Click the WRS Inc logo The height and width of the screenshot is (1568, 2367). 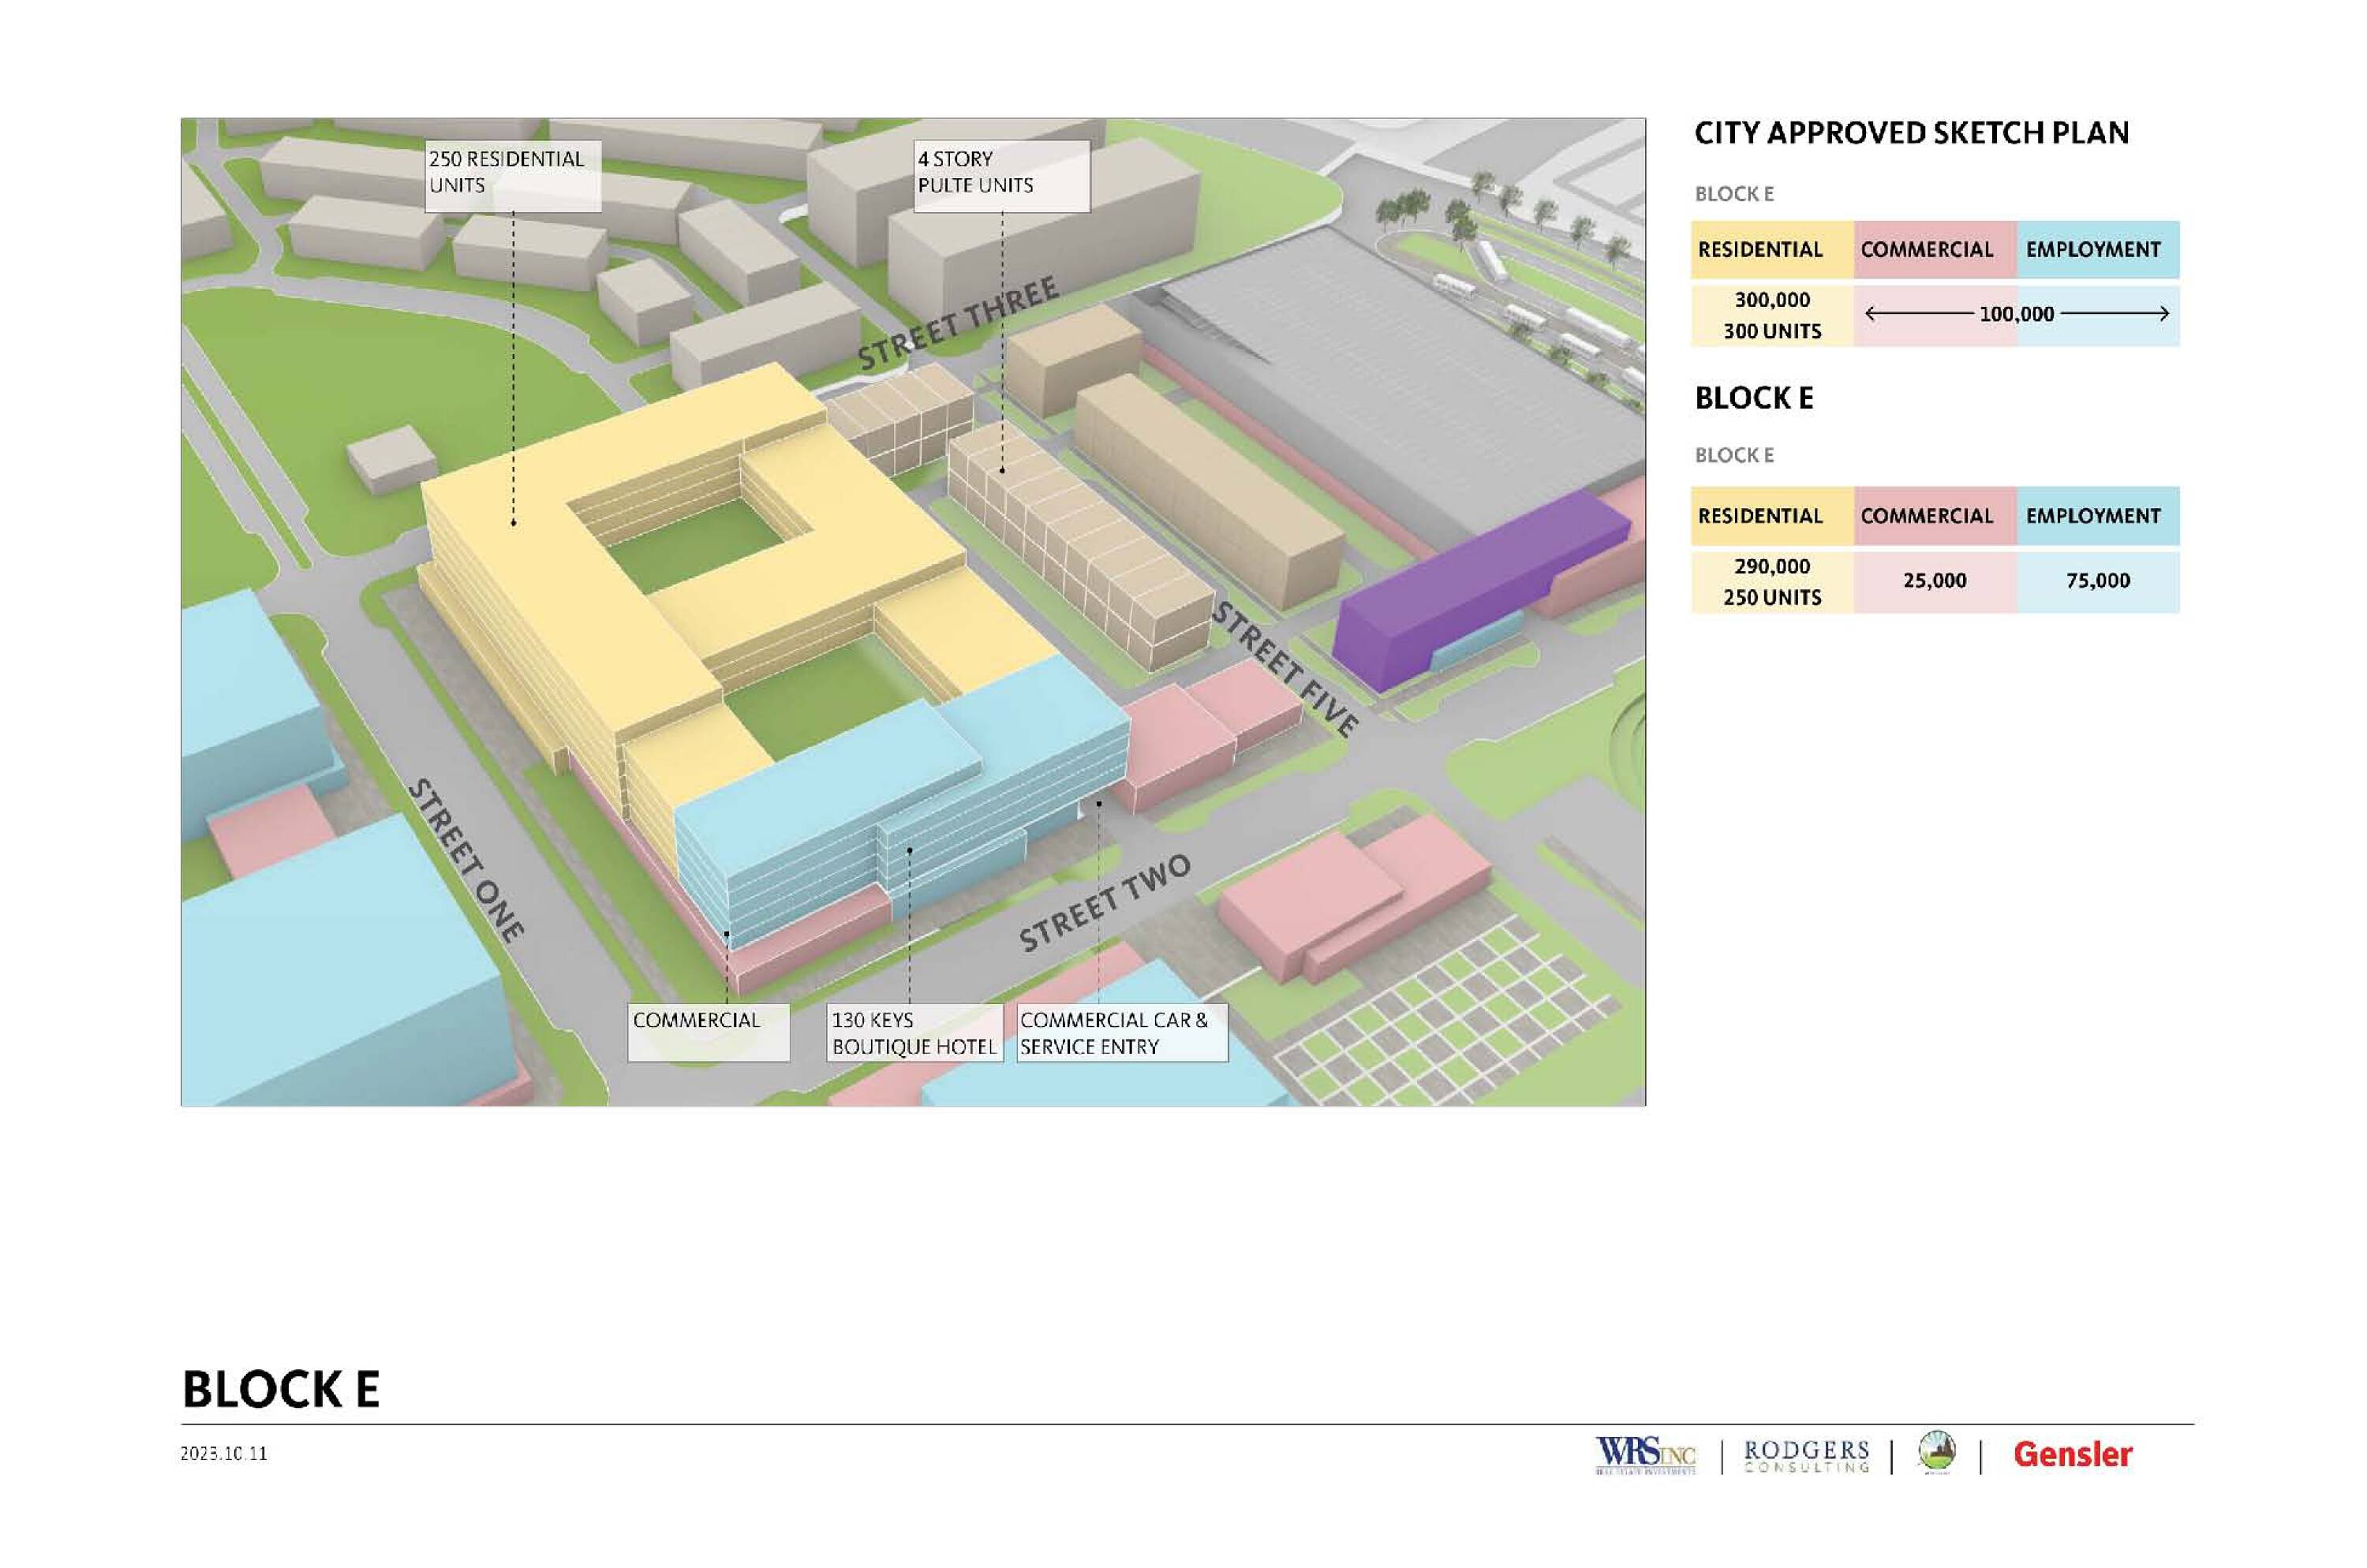(1646, 1454)
